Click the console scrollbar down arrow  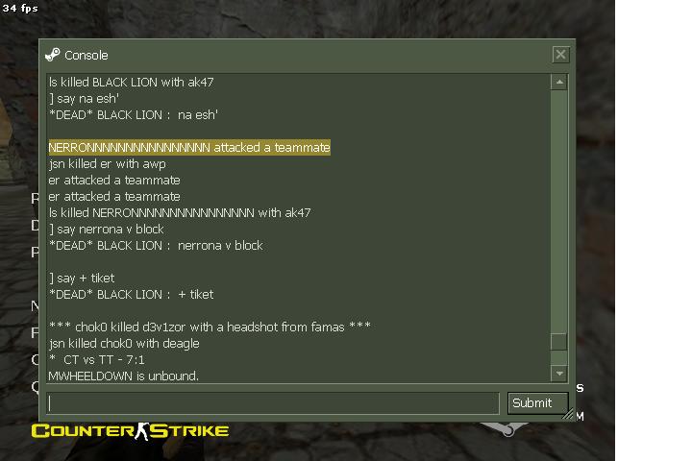click(x=559, y=374)
